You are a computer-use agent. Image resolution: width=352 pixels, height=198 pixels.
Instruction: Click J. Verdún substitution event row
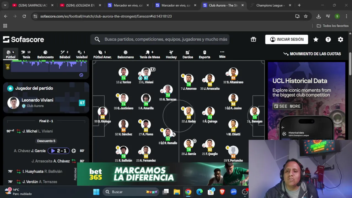tap(46, 182)
